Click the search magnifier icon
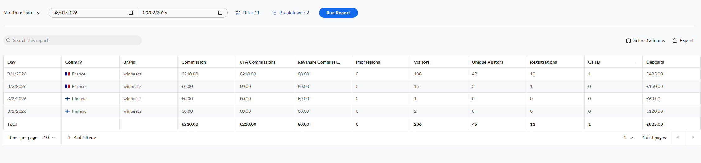 click(x=8, y=40)
